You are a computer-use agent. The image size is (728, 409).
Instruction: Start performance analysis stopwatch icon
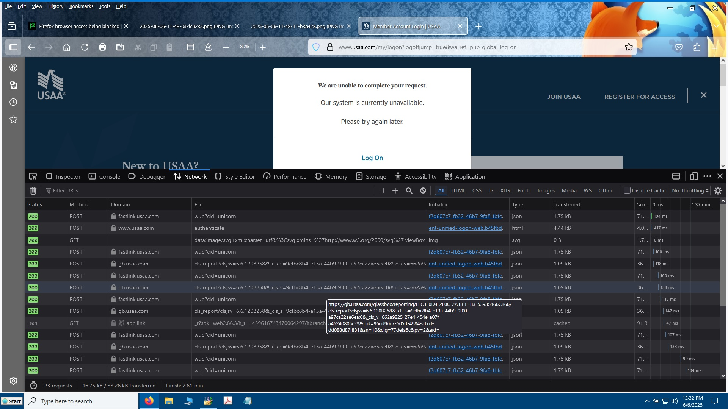pos(34,386)
